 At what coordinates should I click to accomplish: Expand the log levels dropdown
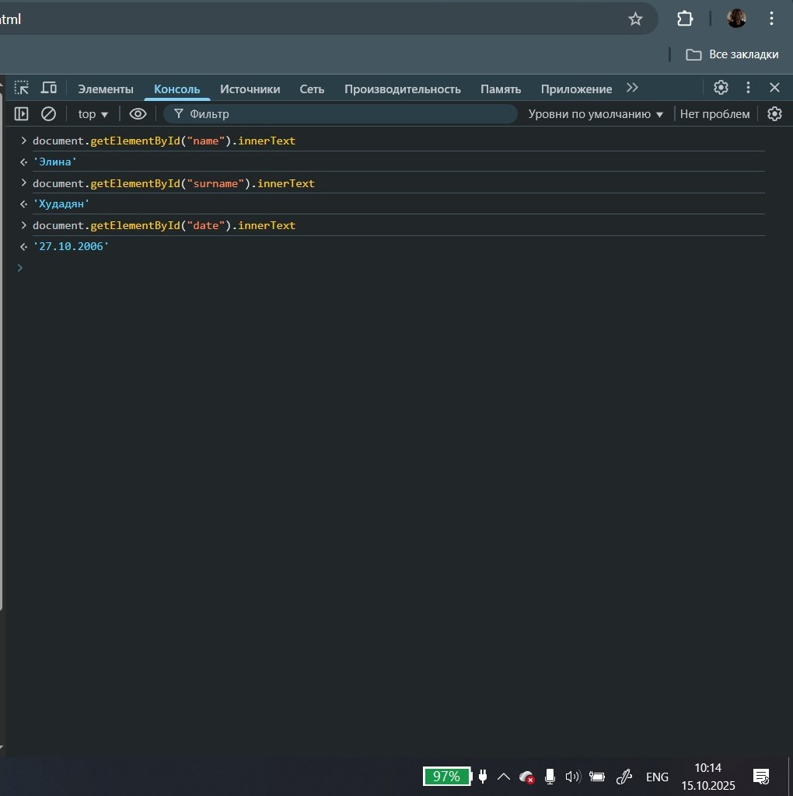pyautogui.click(x=596, y=114)
